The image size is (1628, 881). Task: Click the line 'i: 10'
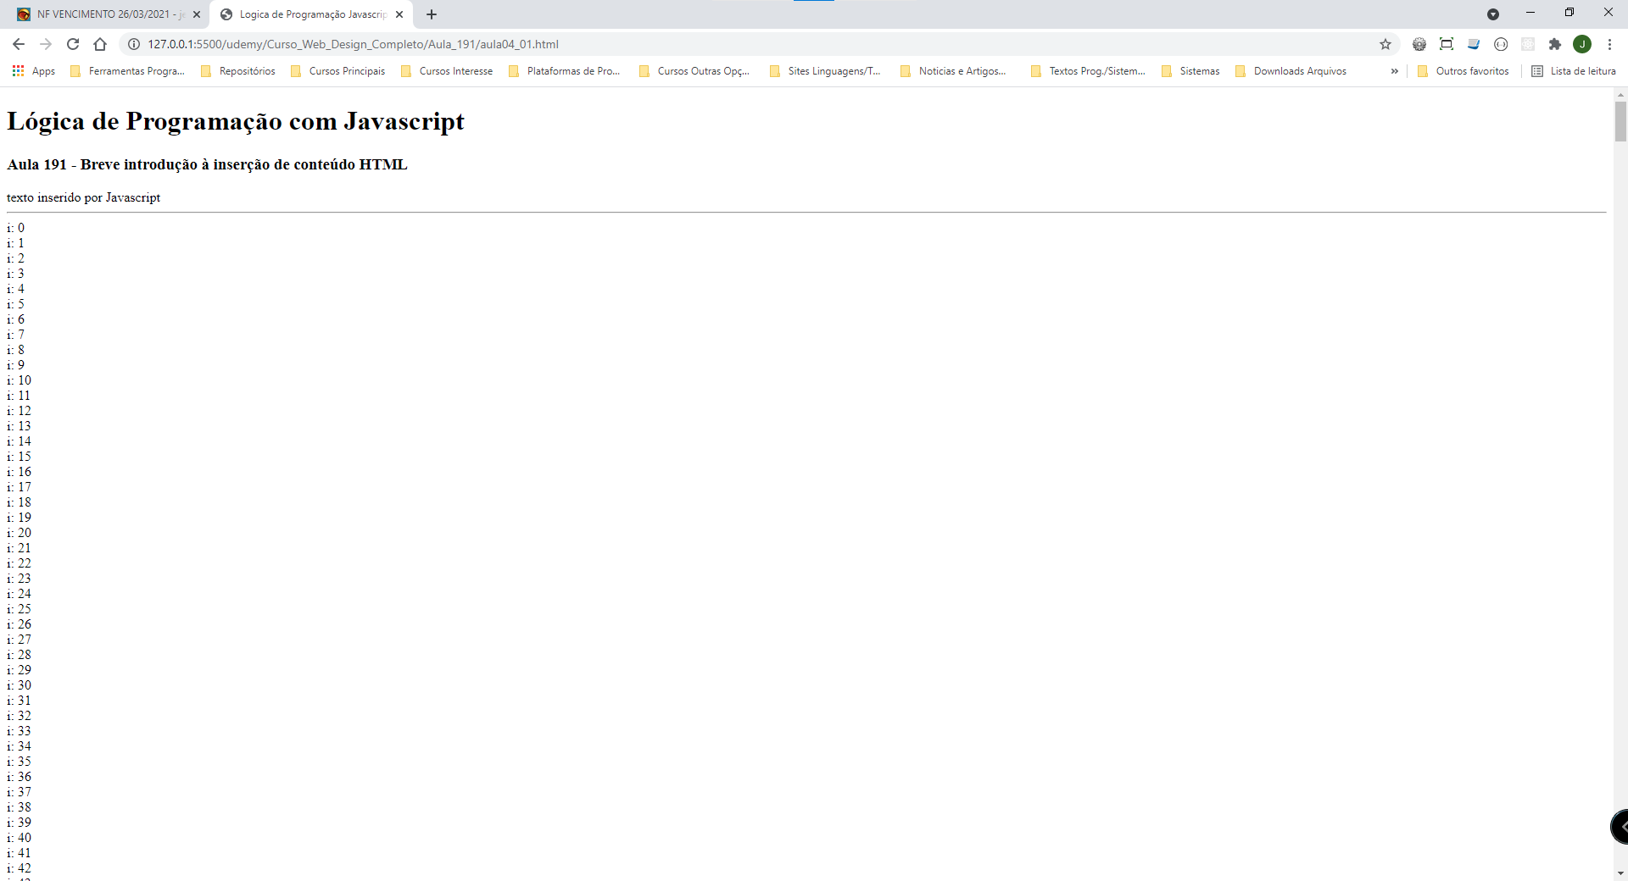[x=19, y=380]
